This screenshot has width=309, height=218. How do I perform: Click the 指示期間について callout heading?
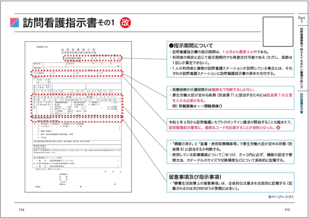[191, 45]
